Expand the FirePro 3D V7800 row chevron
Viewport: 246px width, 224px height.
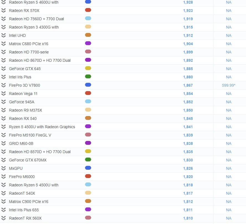3,85
